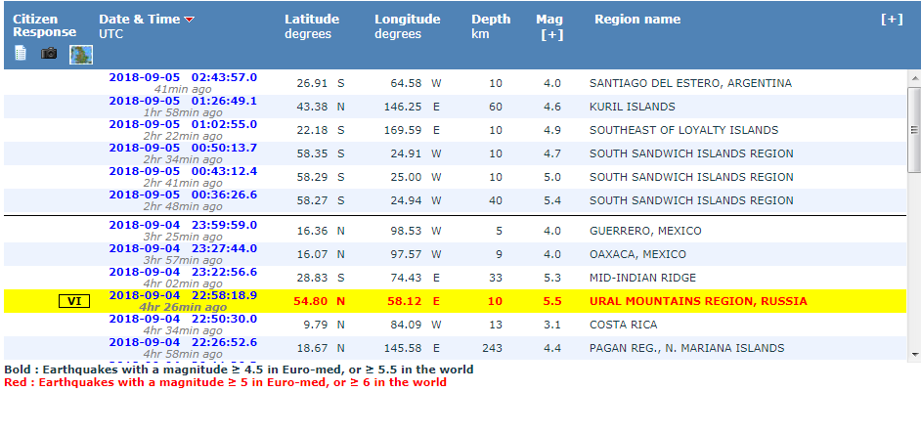Select PAGAN REG., N. MARIANA ISLANDS region
This screenshot has height=435, width=921.
(x=686, y=348)
